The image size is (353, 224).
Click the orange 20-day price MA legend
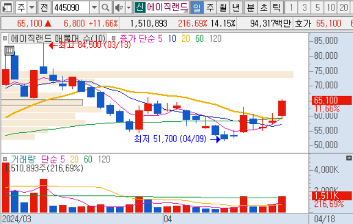tap(186, 38)
